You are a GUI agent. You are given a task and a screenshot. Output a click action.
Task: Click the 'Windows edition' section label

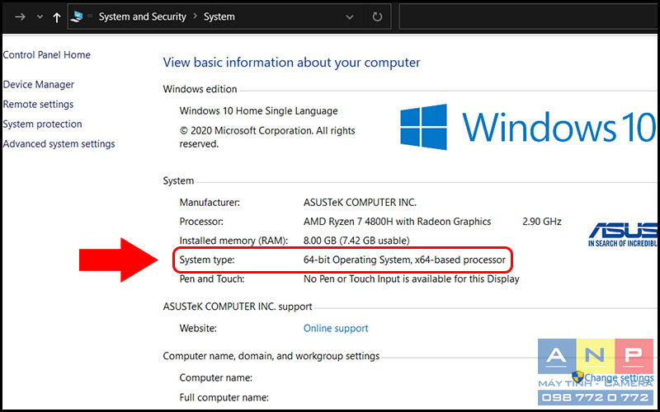coord(200,89)
